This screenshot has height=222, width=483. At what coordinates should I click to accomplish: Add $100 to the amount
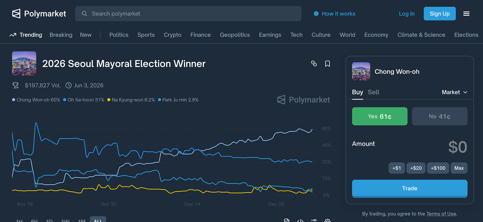(x=438, y=168)
